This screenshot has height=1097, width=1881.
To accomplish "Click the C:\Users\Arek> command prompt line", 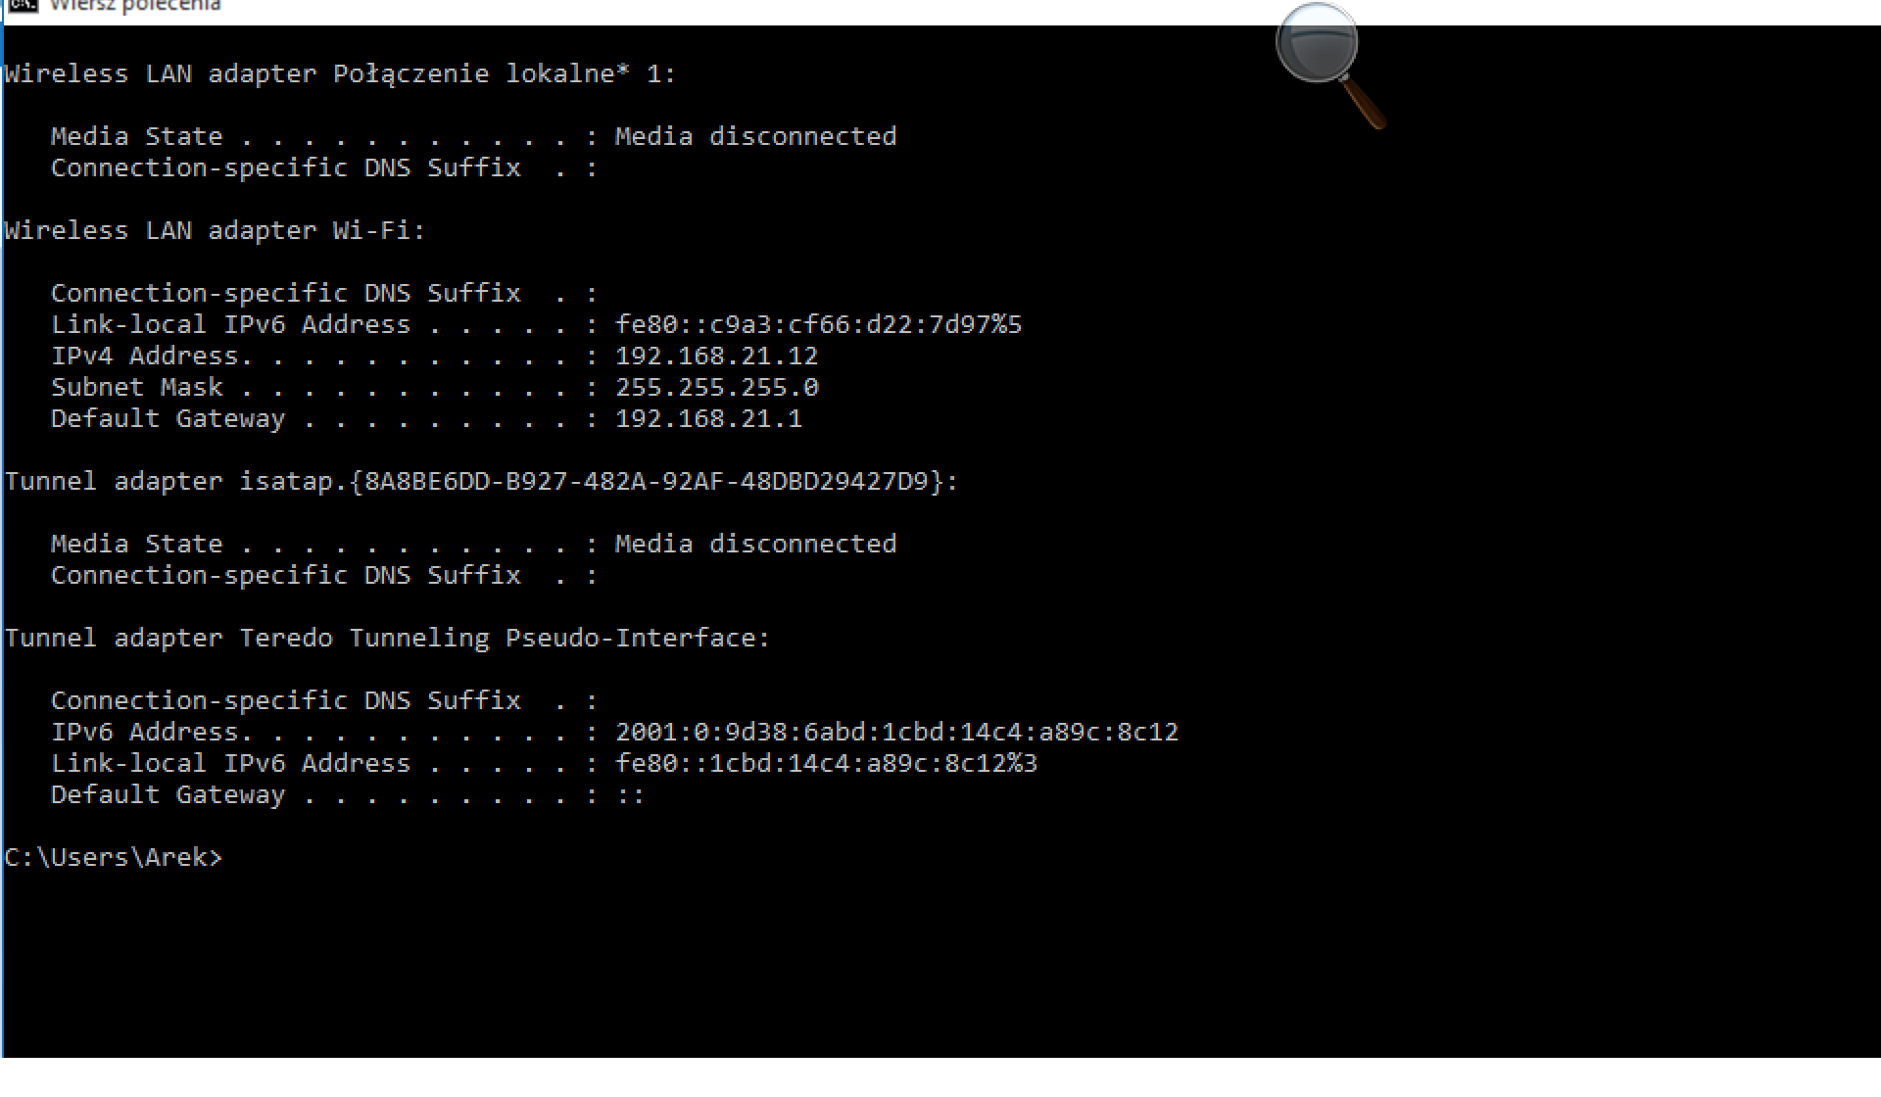I will (x=114, y=857).
